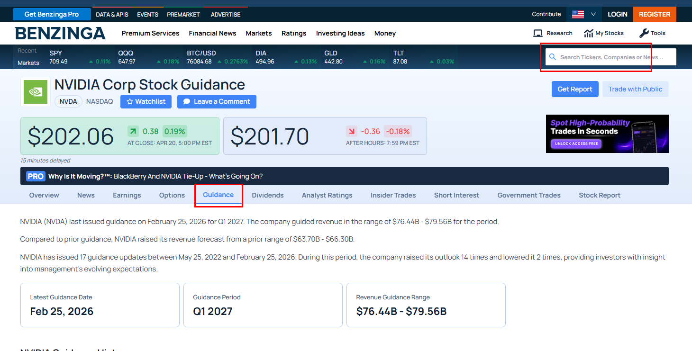
Task: Focus the Search Tickers input field
Action: pyautogui.click(x=611, y=57)
